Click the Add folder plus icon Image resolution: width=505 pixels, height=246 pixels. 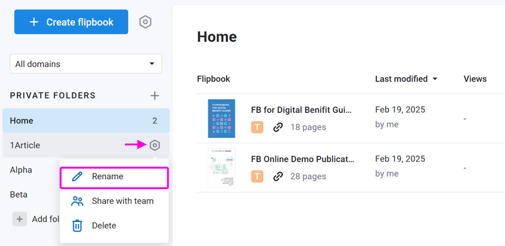[20, 220]
